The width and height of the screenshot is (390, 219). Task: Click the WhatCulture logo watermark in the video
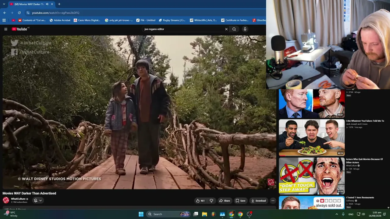tap(271, 182)
